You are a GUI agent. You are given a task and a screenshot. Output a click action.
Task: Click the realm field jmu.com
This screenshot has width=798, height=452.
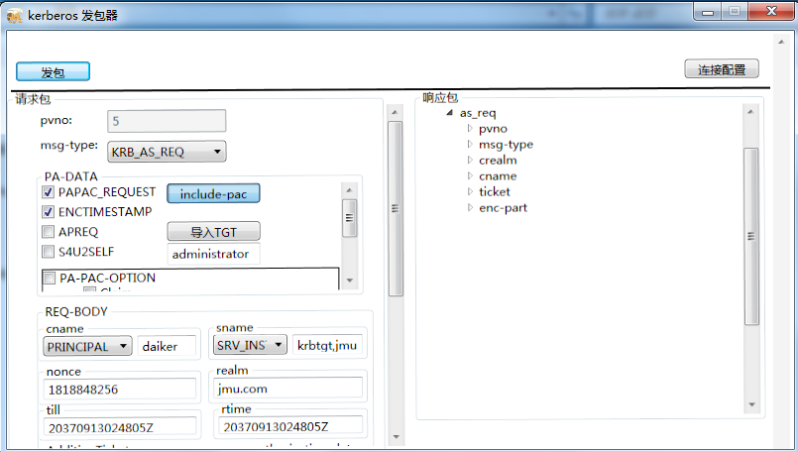click(x=288, y=389)
